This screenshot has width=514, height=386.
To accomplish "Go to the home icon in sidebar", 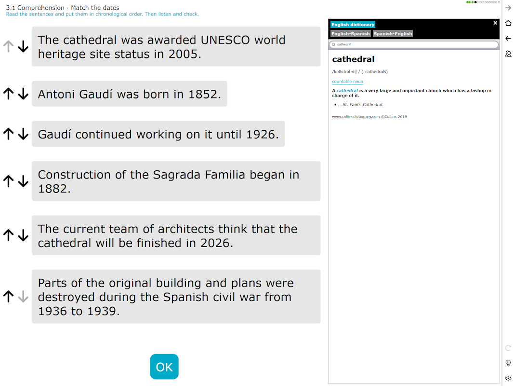I will 508,23.
